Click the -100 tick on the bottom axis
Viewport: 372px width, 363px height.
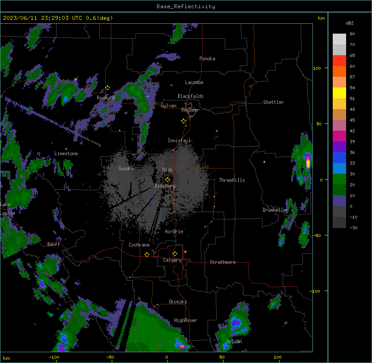(x=54, y=357)
